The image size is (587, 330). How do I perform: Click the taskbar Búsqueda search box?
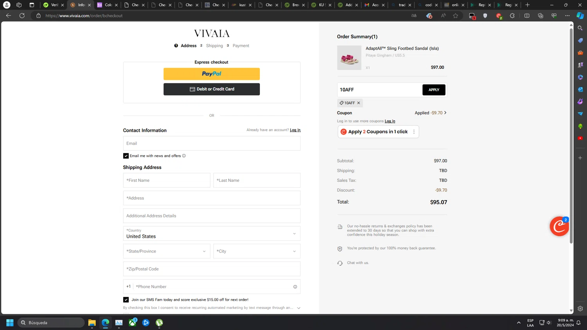coord(51,323)
